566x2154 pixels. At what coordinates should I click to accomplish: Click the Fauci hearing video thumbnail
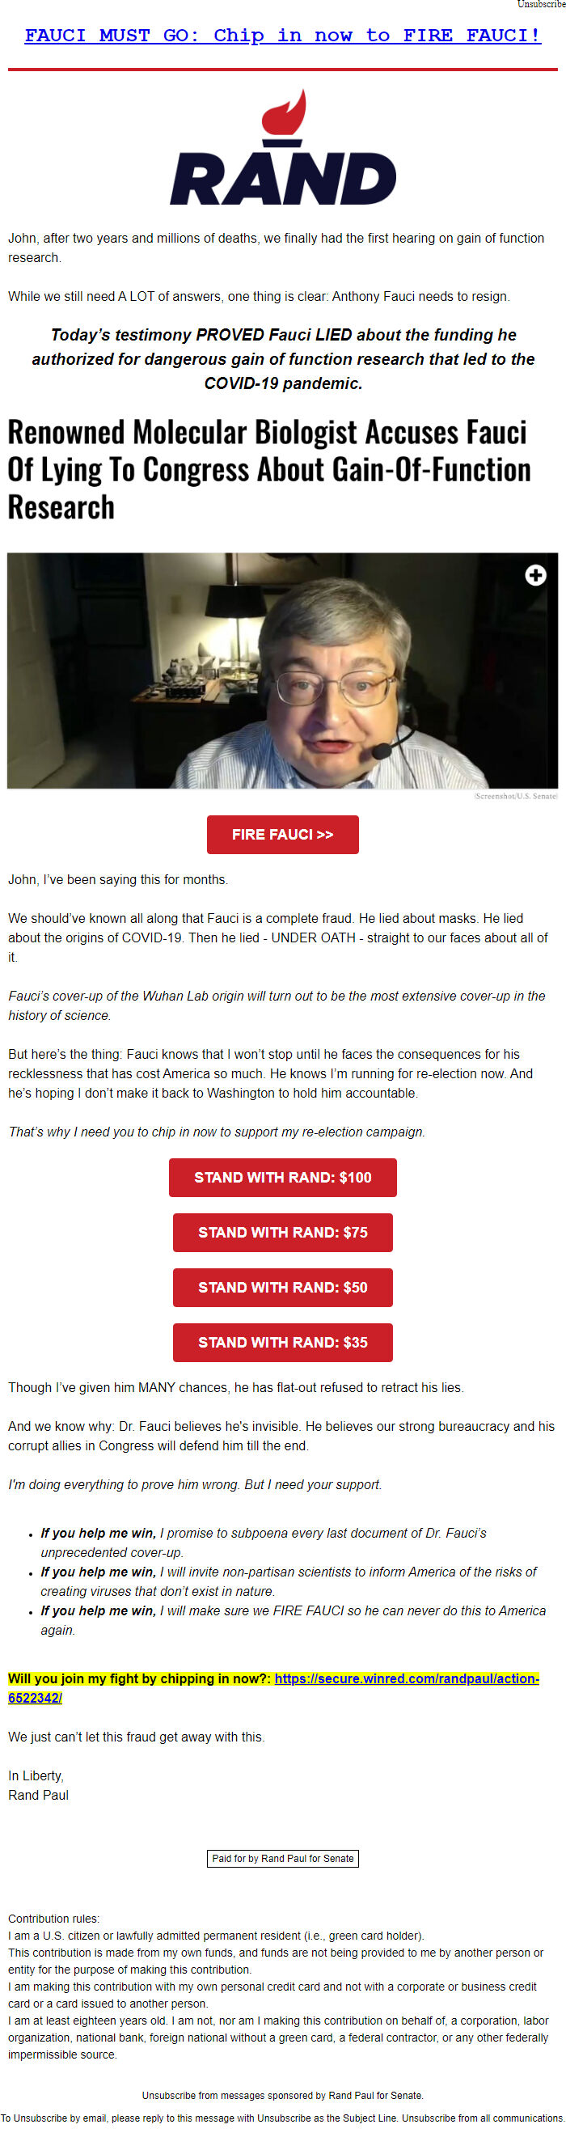[x=282, y=669]
